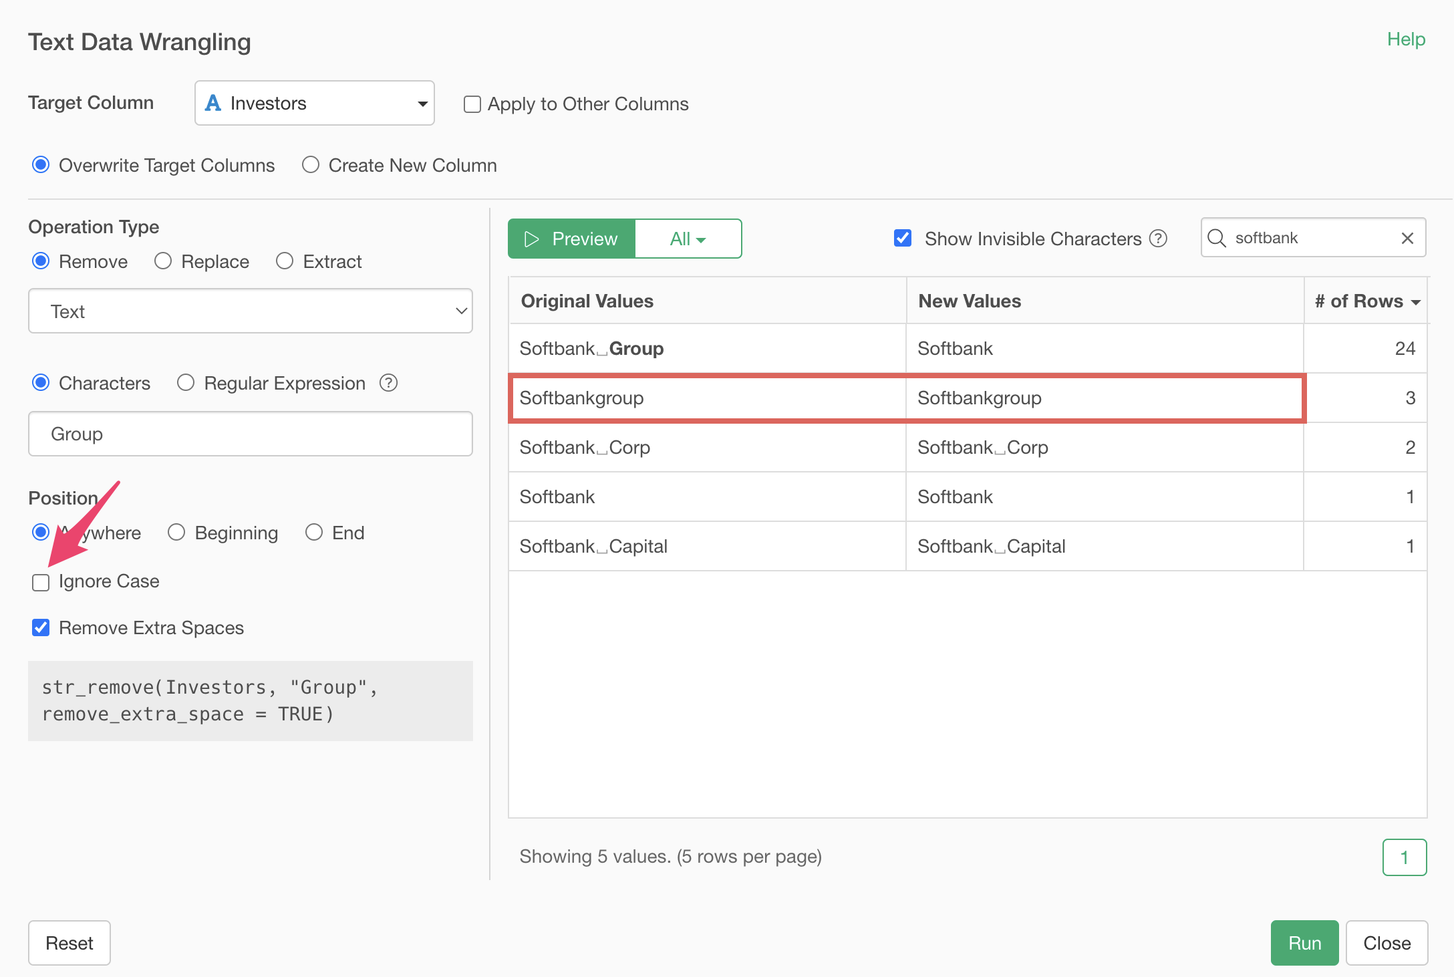Click the Softbank Capital new value cell

(1105, 546)
